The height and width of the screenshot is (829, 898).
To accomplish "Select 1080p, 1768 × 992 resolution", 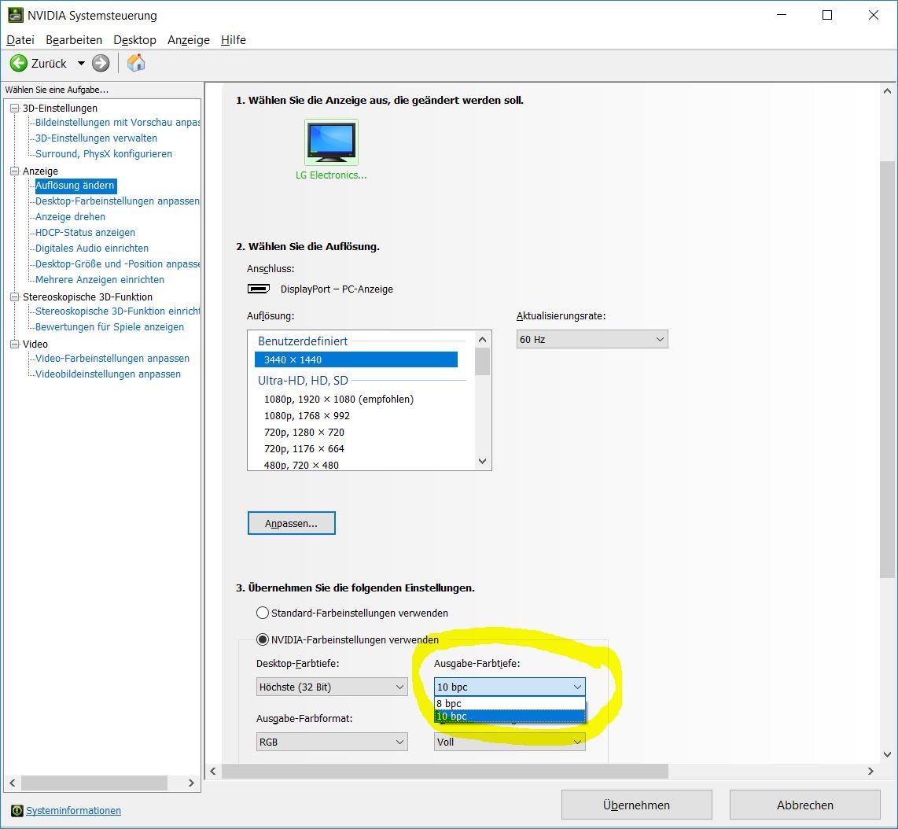I will pos(307,416).
